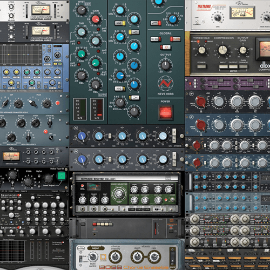This screenshot has height=270, width=270.
Task: Toggle the dual/classic switch on Boss pedal
Action: [x=80, y=259]
